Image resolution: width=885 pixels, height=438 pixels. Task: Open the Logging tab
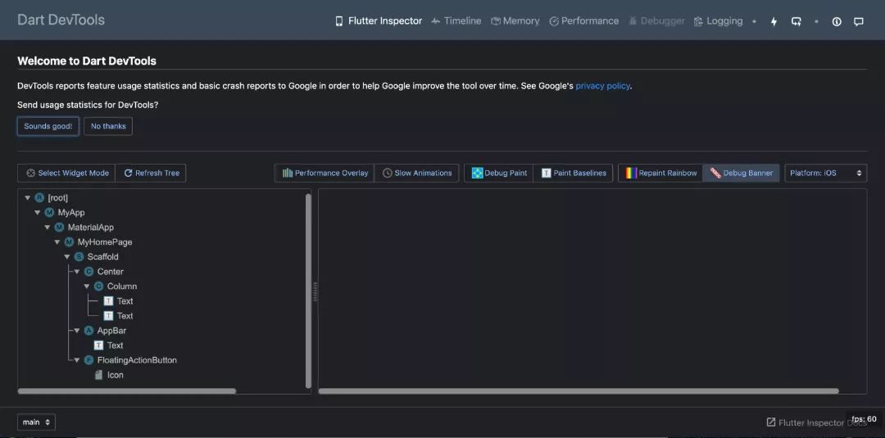click(x=718, y=20)
